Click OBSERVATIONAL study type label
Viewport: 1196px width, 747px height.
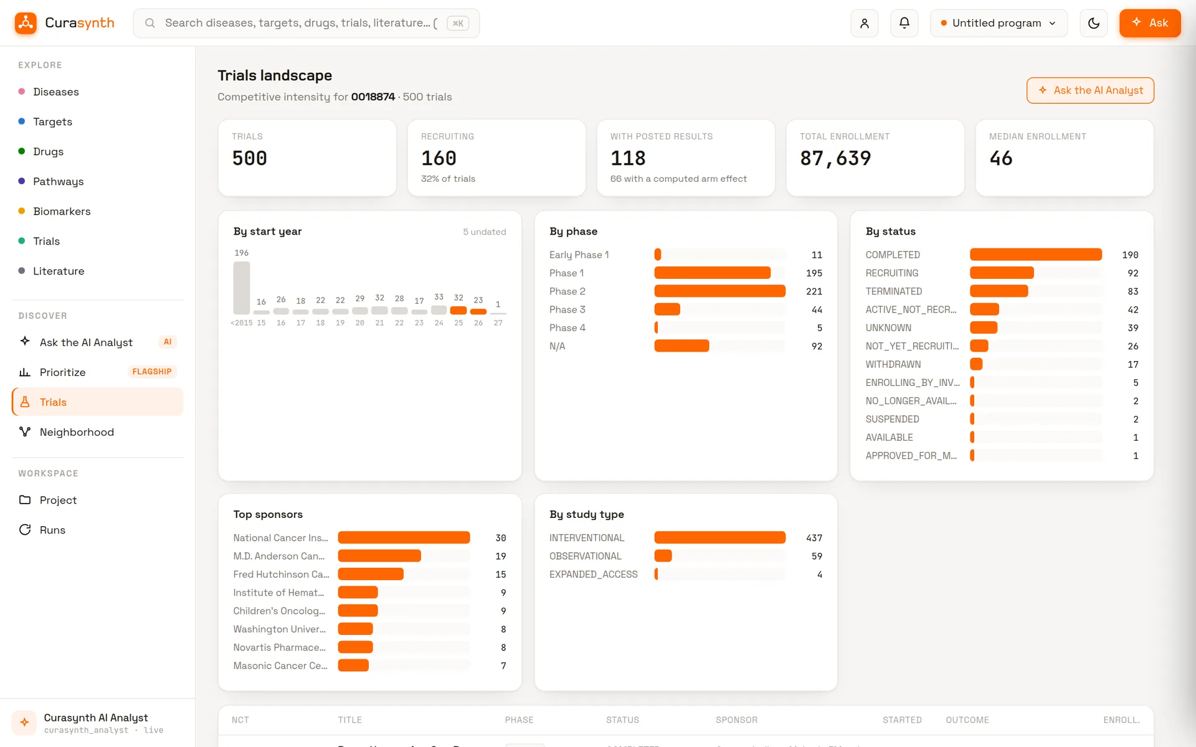585,556
